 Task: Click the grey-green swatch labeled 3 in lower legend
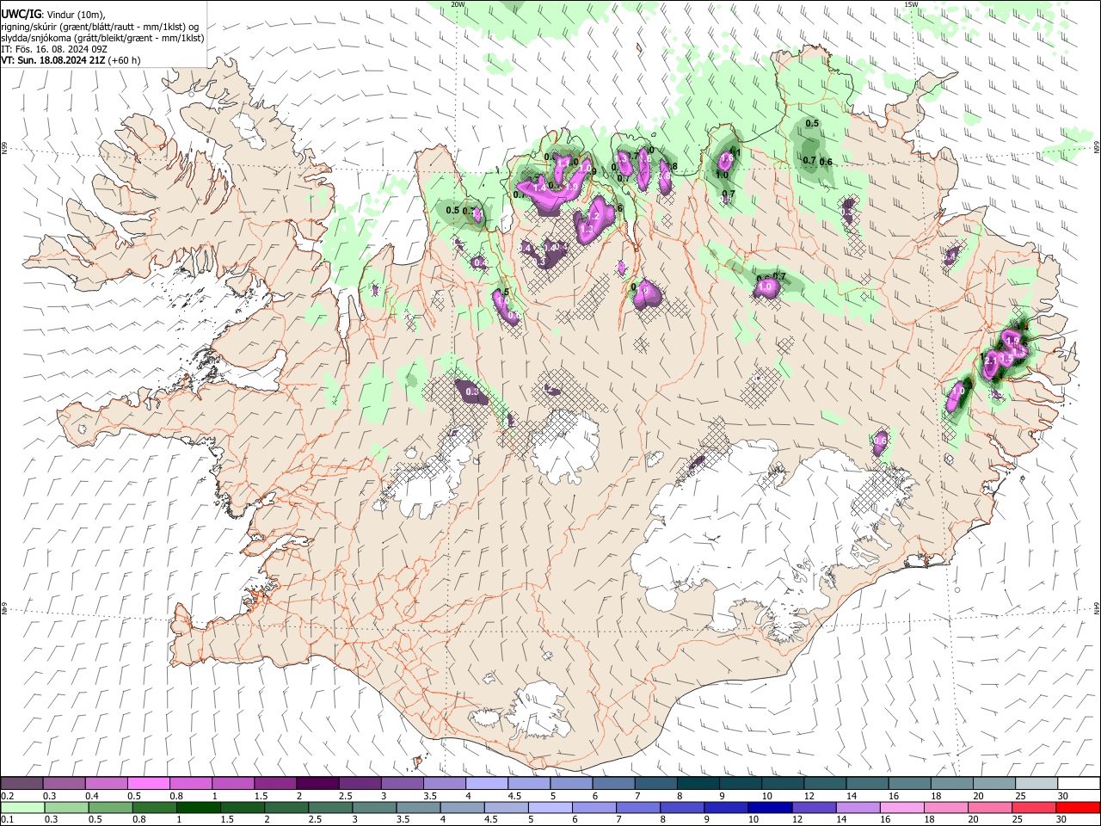374,807
